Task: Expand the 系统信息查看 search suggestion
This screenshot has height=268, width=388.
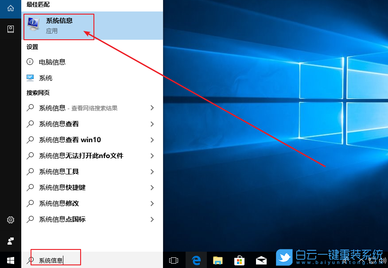Action: click(x=152, y=124)
